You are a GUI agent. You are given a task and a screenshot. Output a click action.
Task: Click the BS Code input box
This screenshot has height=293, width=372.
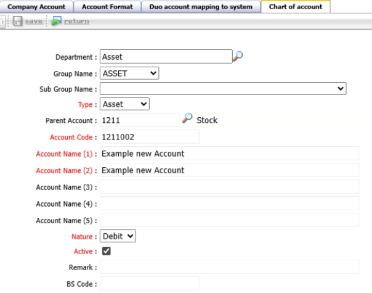coord(149,284)
